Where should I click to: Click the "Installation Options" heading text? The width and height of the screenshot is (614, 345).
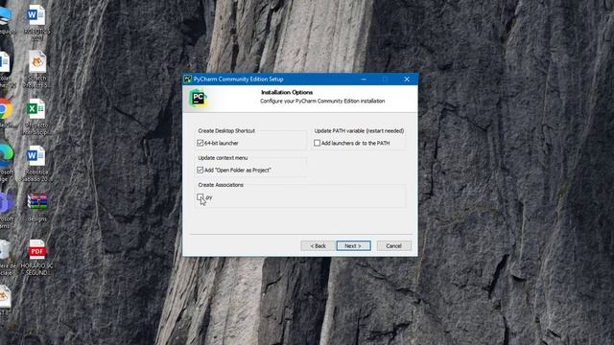[287, 92]
